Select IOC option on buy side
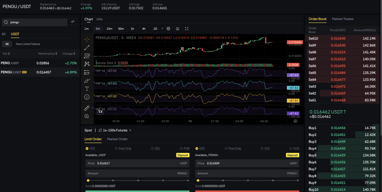The width and height of the screenshot is (382, 192). click(x=153, y=148)
